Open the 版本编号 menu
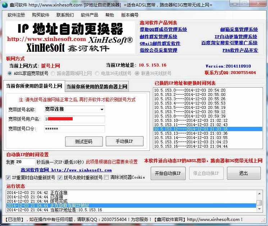This screenshot has width=268, height=226. (130, 15)
